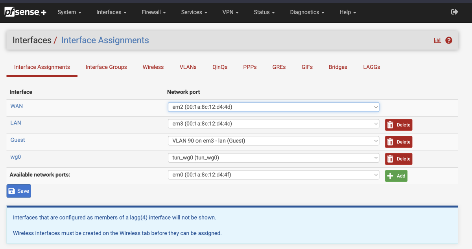Change the LAN network port selection
The width and height of the screenshot is (472, 249).
(x=273, y=123)
